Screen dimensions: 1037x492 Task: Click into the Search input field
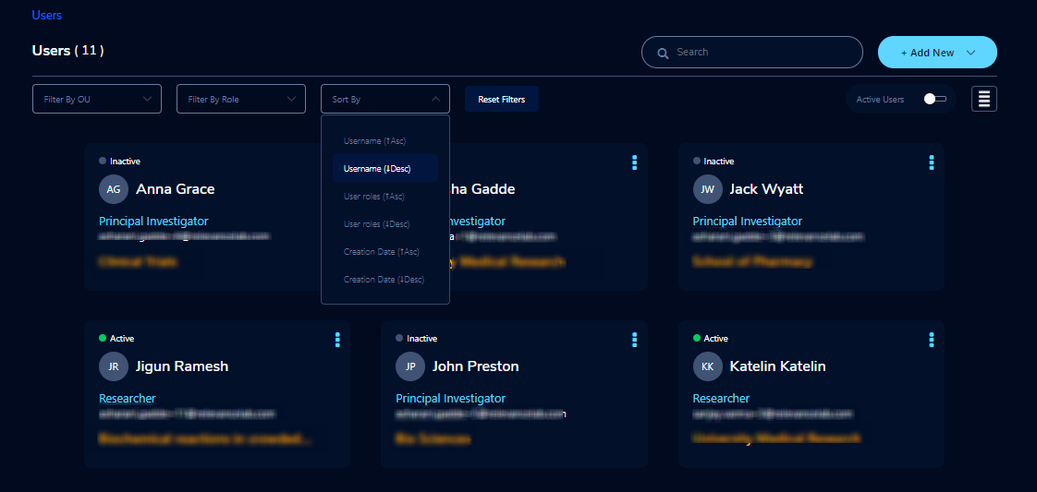click(752, 53)
